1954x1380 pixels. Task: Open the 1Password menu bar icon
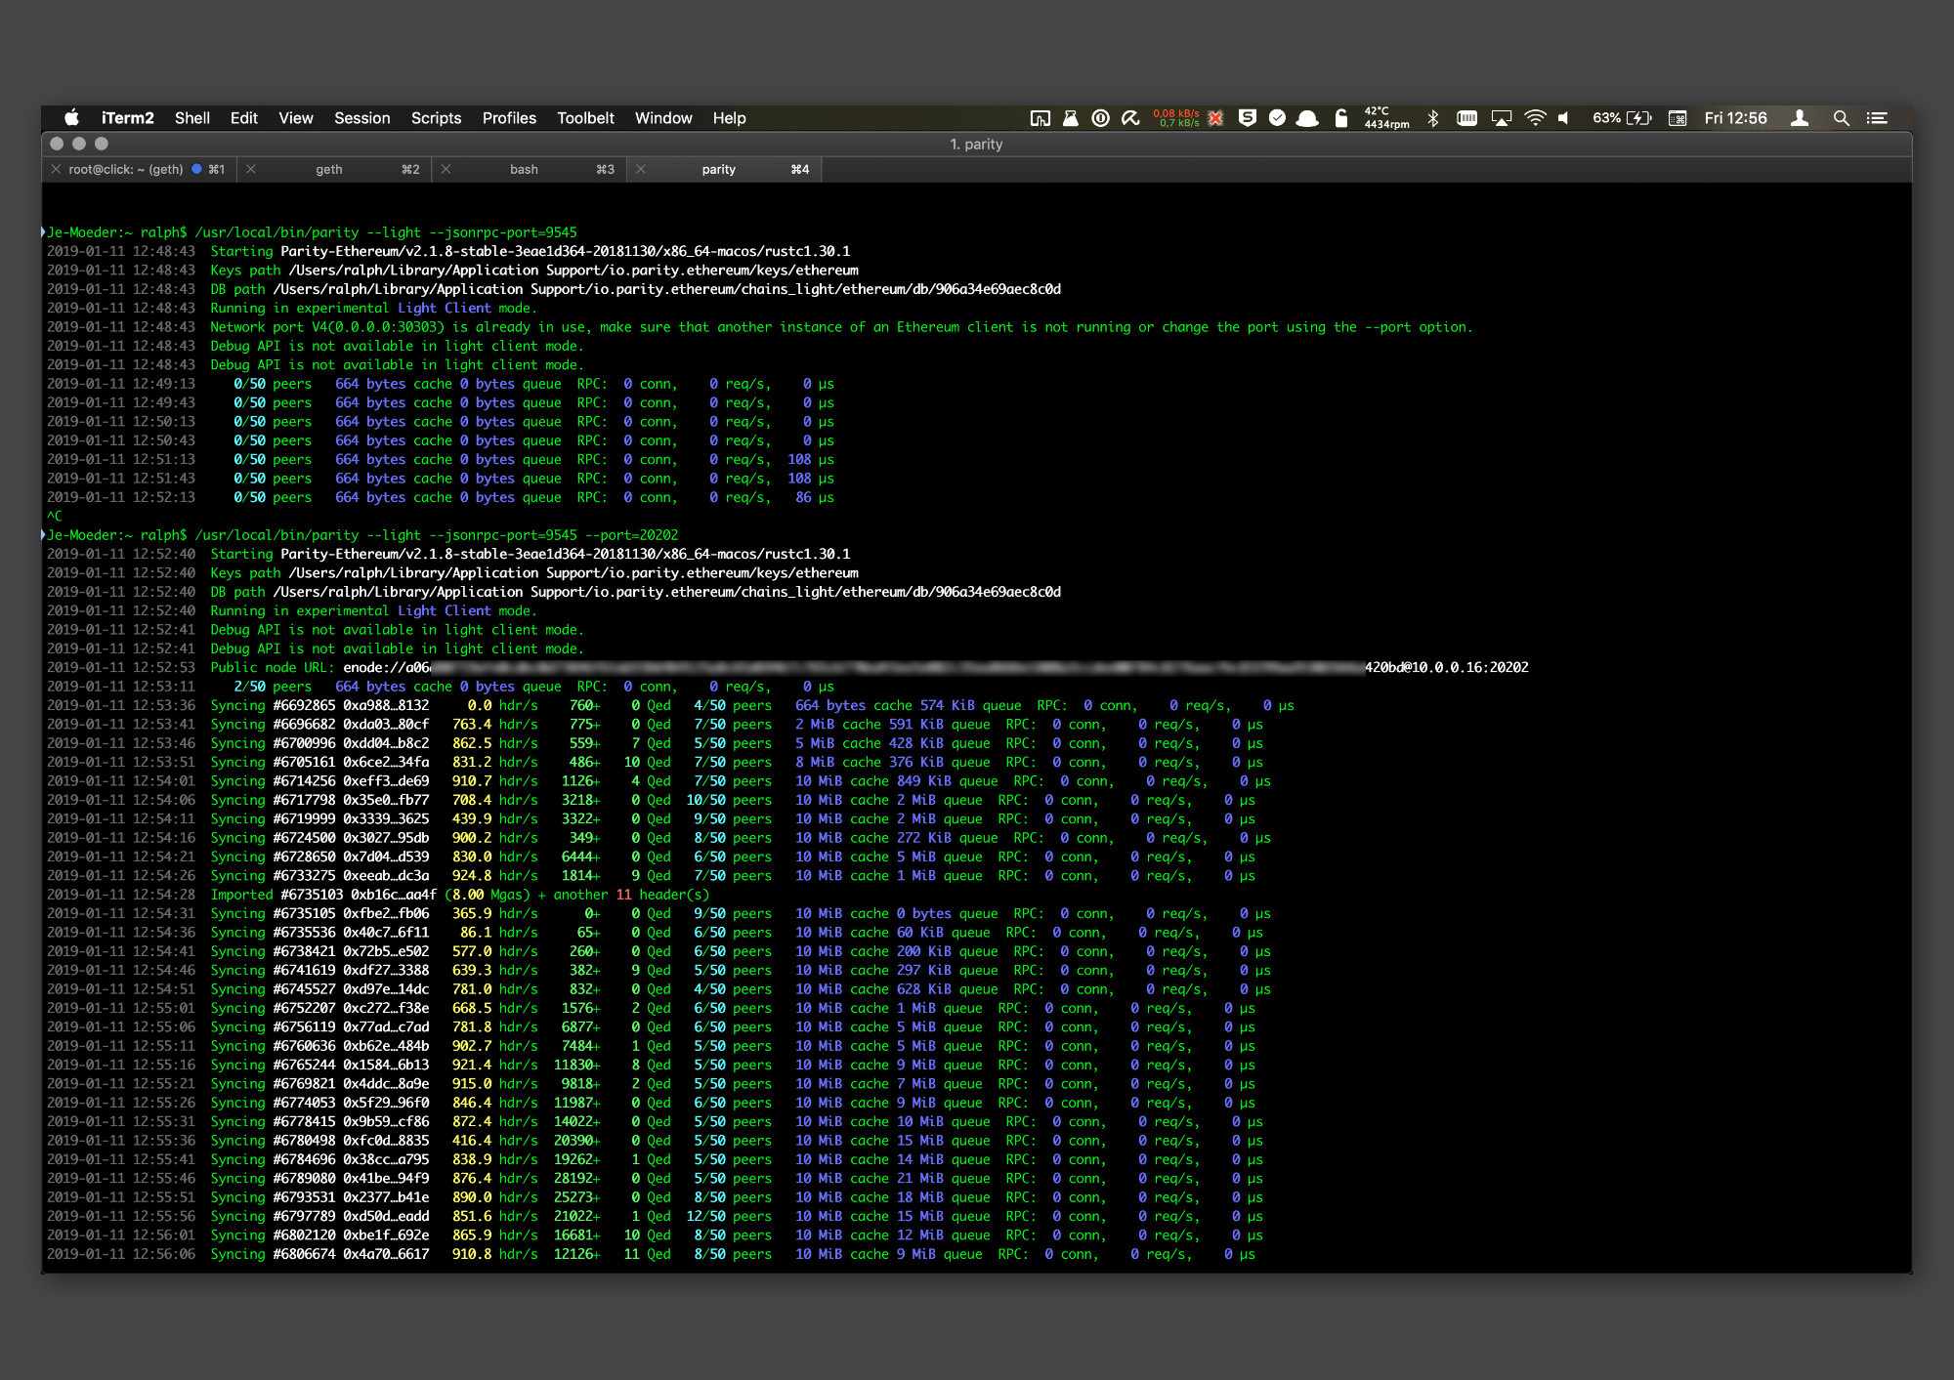tap(1100, 118)
